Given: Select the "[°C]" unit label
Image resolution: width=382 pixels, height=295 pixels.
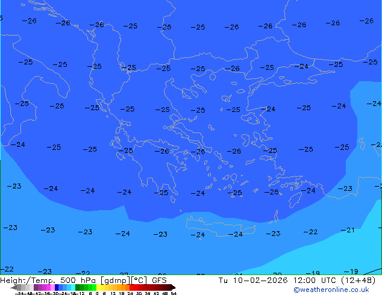Looking at the screenshot, I should (139, 281).
